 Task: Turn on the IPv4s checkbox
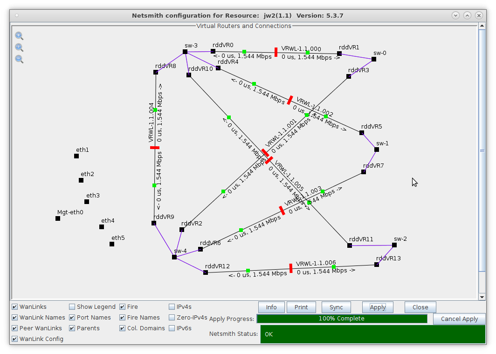coord(172,307)
